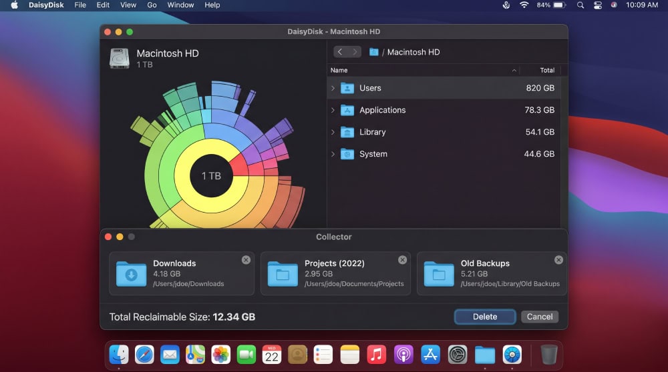This screenshot has height=372, width=668.
Task: Click the Siri icon in the menu bar
Action: 614,5
